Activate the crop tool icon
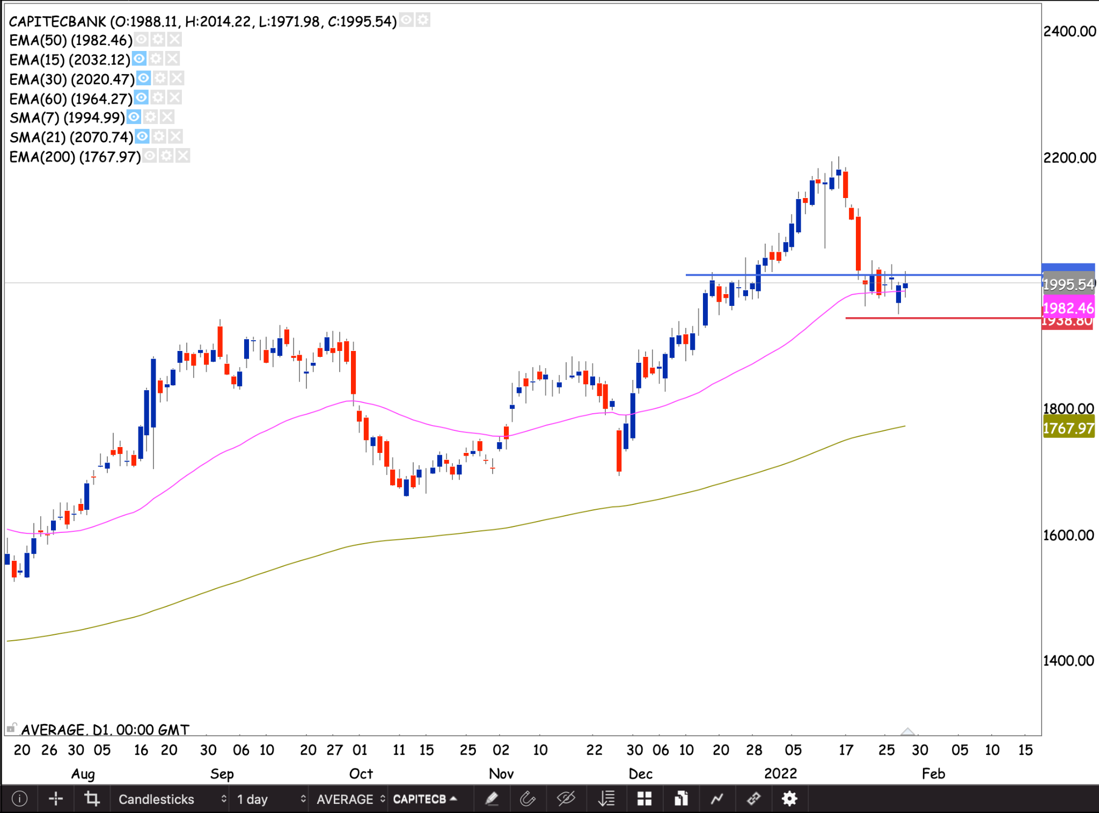Image resolution: width=1099 pixels, height=813 pixels. [92, 799]
